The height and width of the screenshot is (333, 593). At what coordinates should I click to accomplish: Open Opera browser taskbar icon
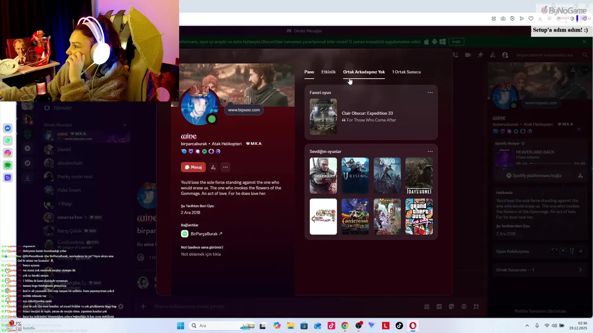coord(413,326)
